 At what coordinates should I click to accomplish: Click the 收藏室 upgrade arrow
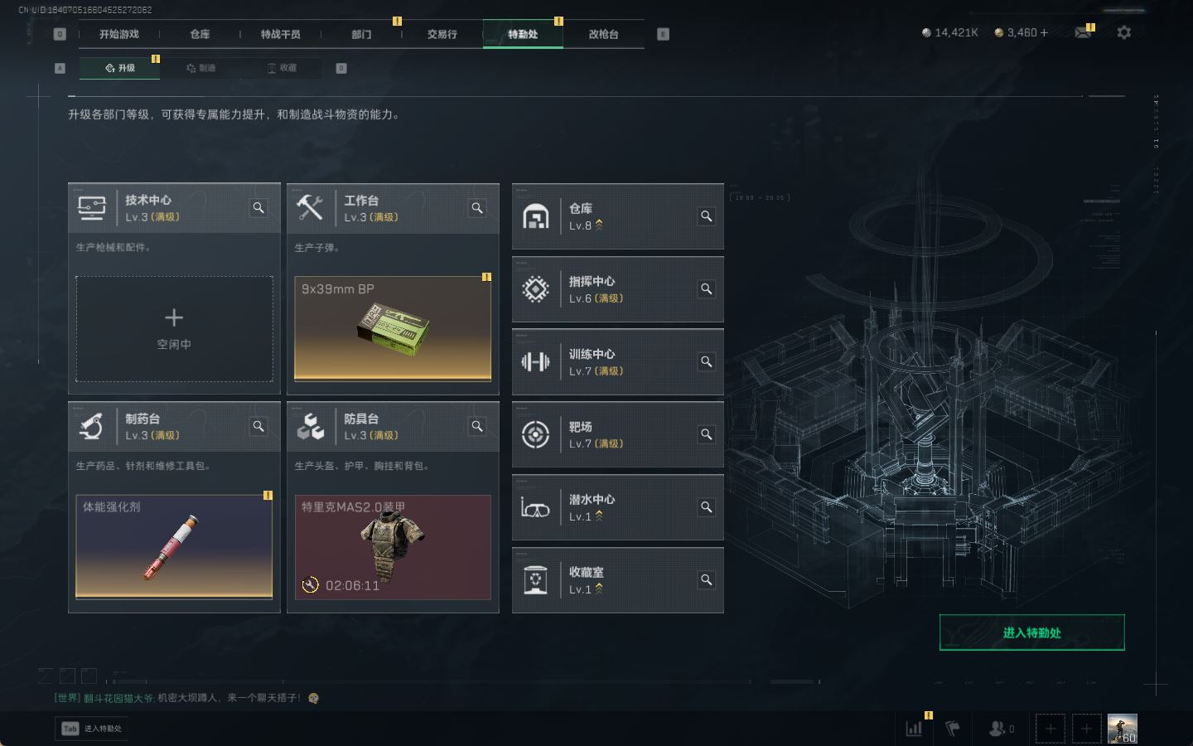point(599,589)
